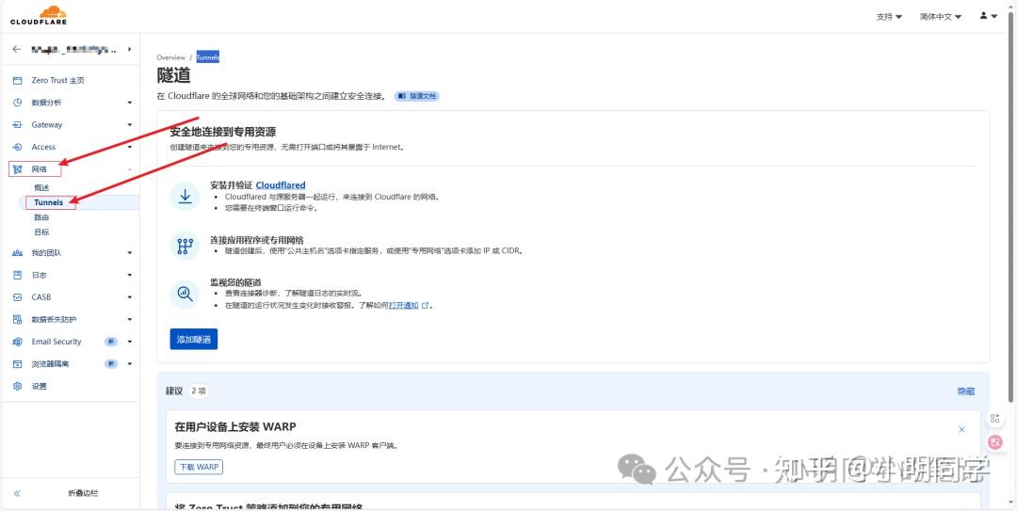The width and height of the screenshot is (1017, 511).
Task: Click the 日志 icon
Action: coord(18,275)
